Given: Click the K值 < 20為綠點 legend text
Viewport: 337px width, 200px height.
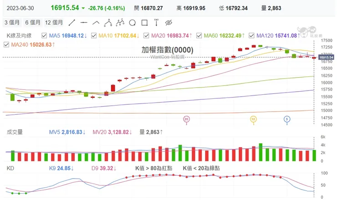Looking at the screenshot, I should tap(201, 168).
